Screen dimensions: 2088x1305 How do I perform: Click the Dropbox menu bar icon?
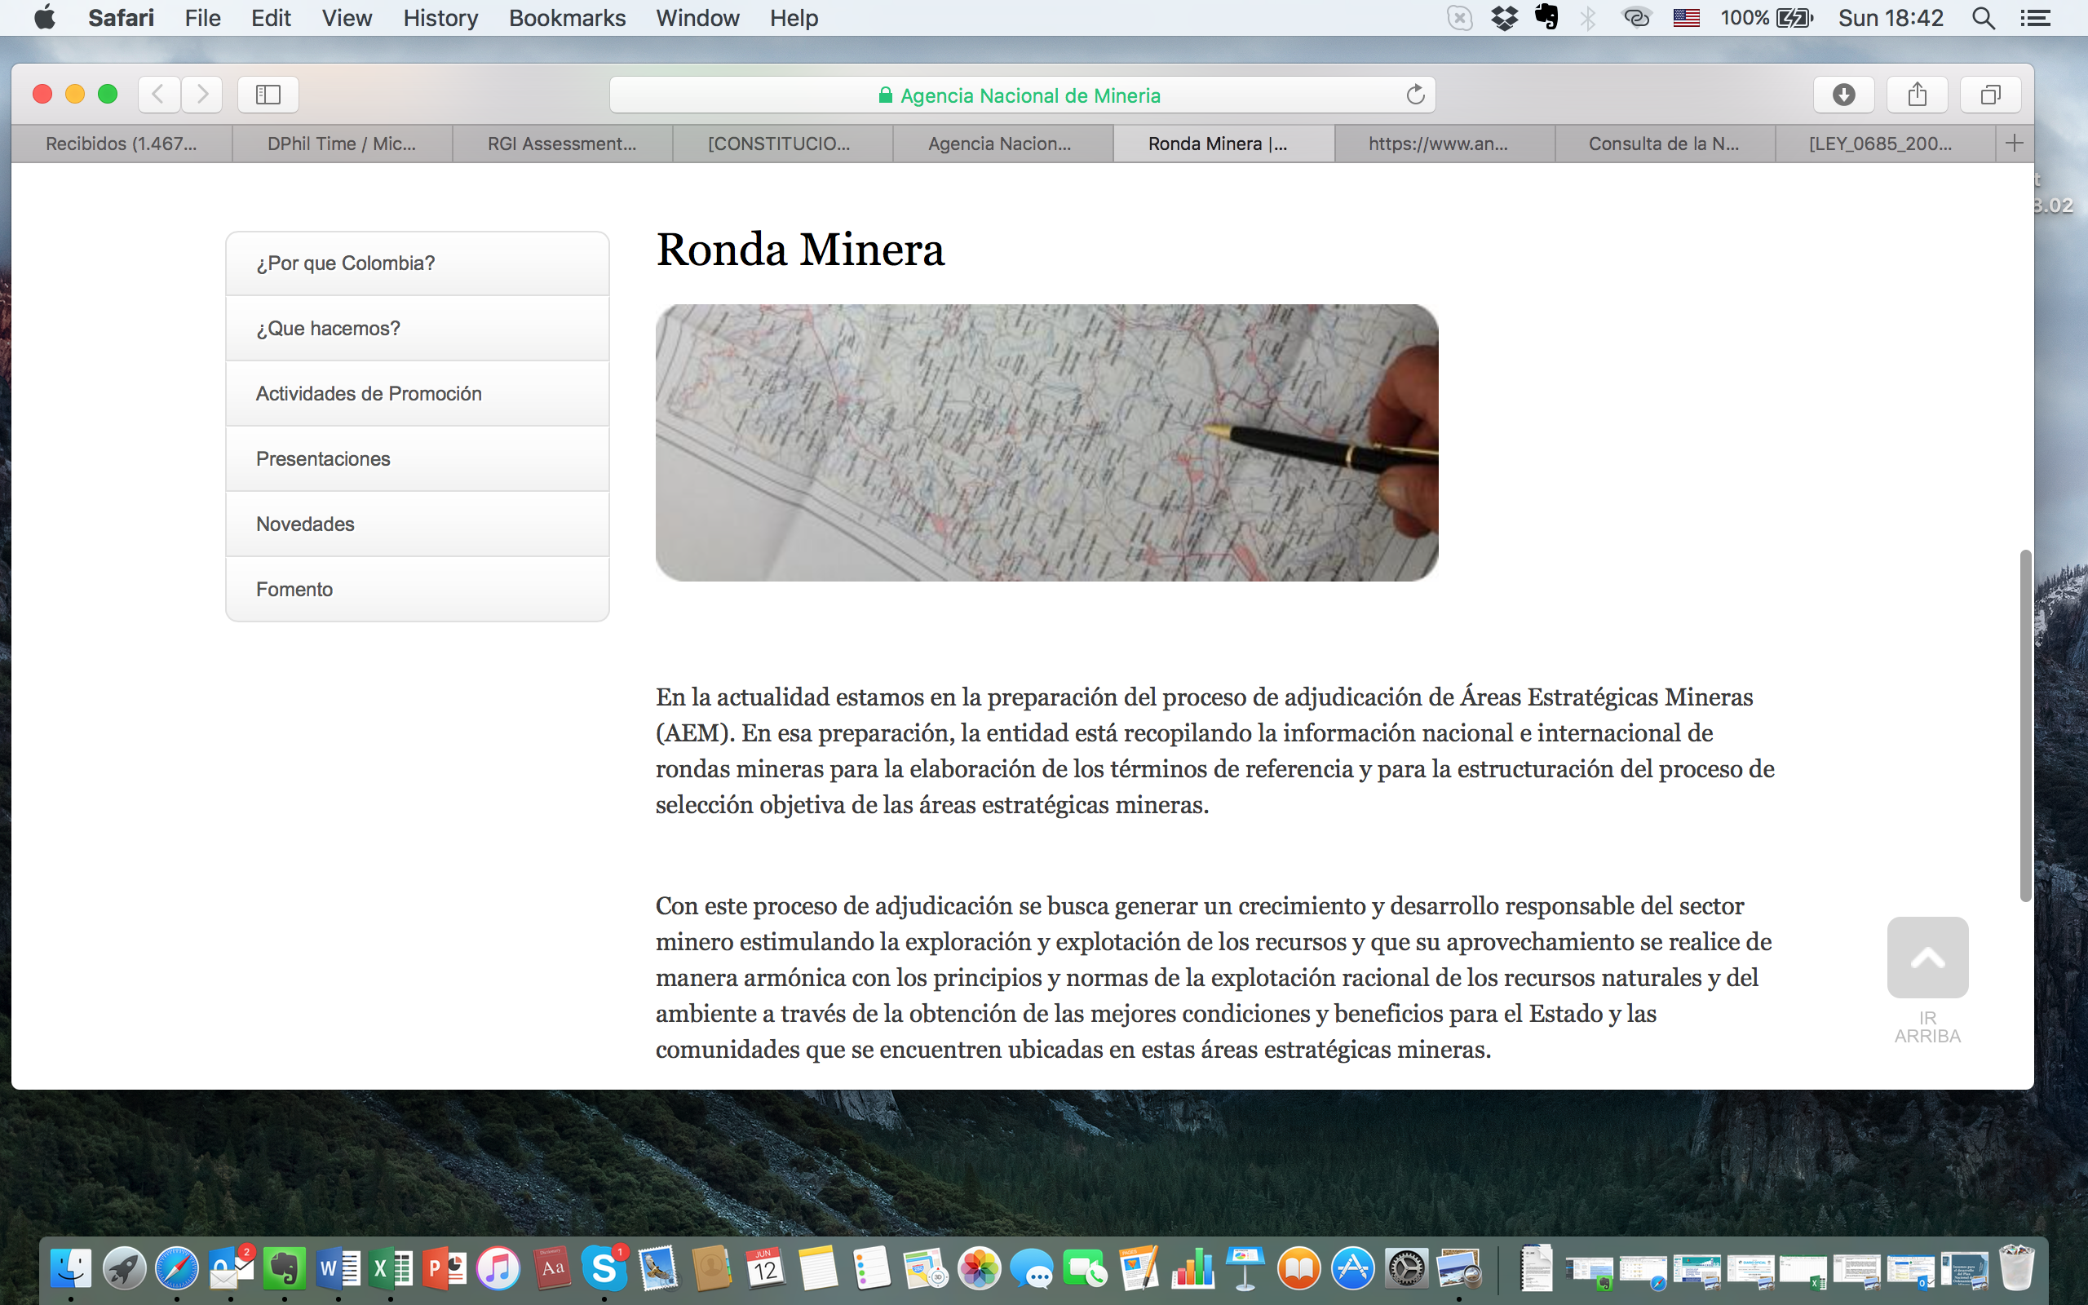[x=1504, y=17]
